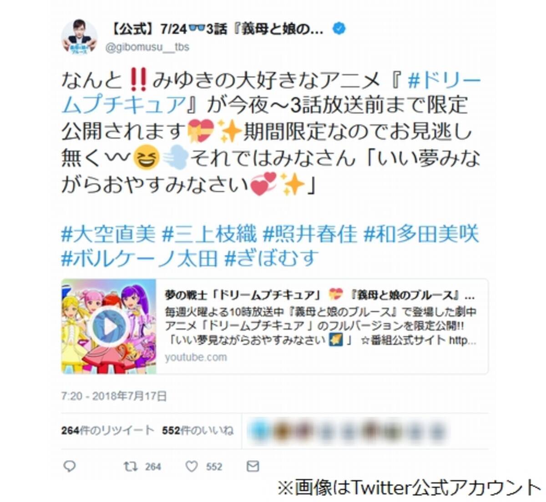Click the blue verified badge icon
This screenshot has width=546, height=502.
(339, 29)
